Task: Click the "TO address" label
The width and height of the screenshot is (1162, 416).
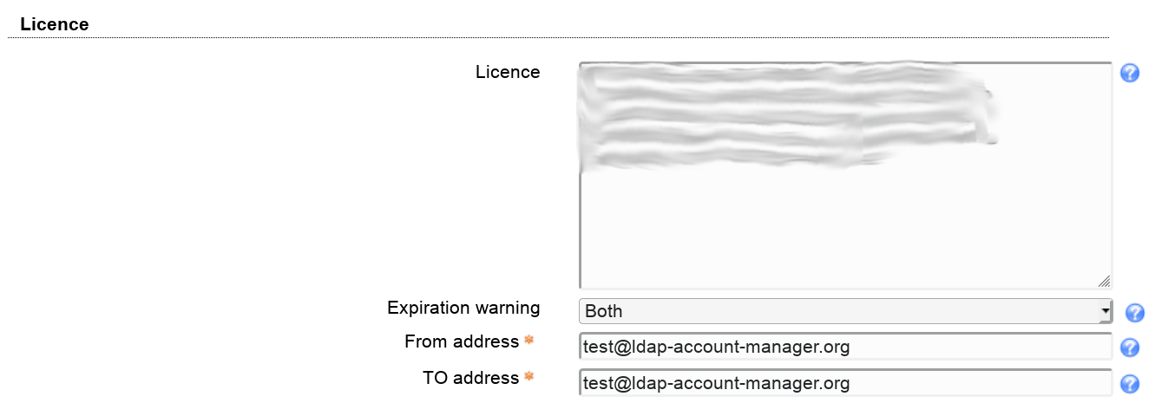Action: pos(470,378)
